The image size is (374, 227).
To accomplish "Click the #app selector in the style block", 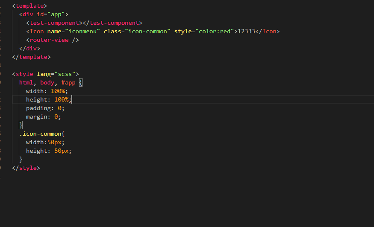I will tap(68, 83).
